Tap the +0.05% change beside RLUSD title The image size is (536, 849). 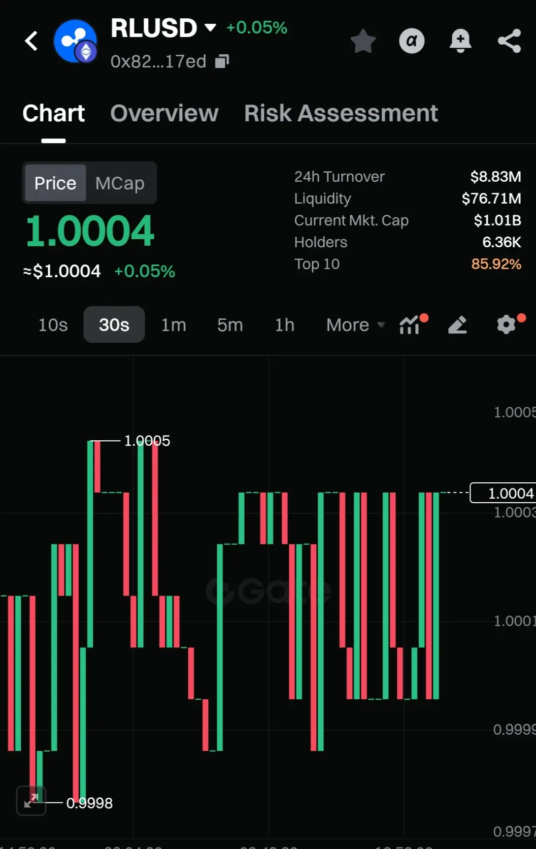coord(257,27)
